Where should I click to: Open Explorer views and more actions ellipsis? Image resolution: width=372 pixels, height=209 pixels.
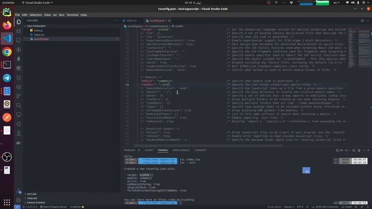(x=116, y=21)
